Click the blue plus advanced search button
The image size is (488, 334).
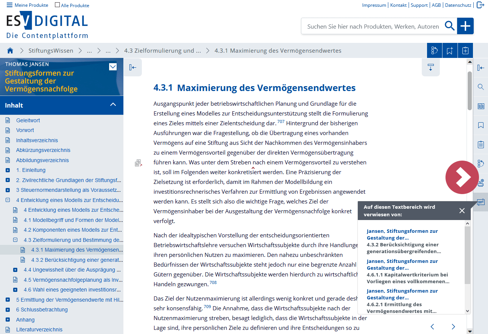465,26
